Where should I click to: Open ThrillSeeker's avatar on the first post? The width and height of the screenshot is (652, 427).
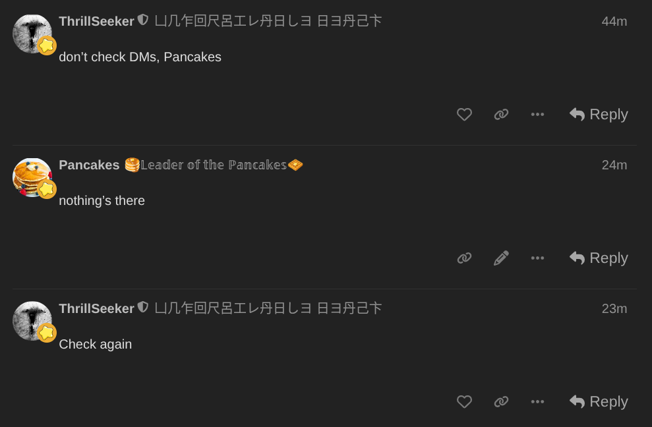click(x=32, y=33)
